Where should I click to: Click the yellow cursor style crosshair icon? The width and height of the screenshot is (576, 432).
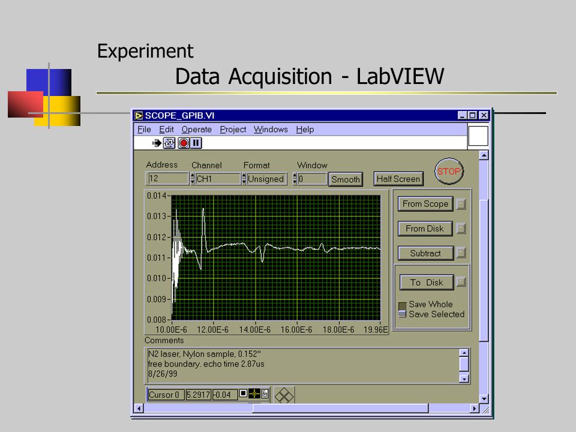[x=254, y=394]
